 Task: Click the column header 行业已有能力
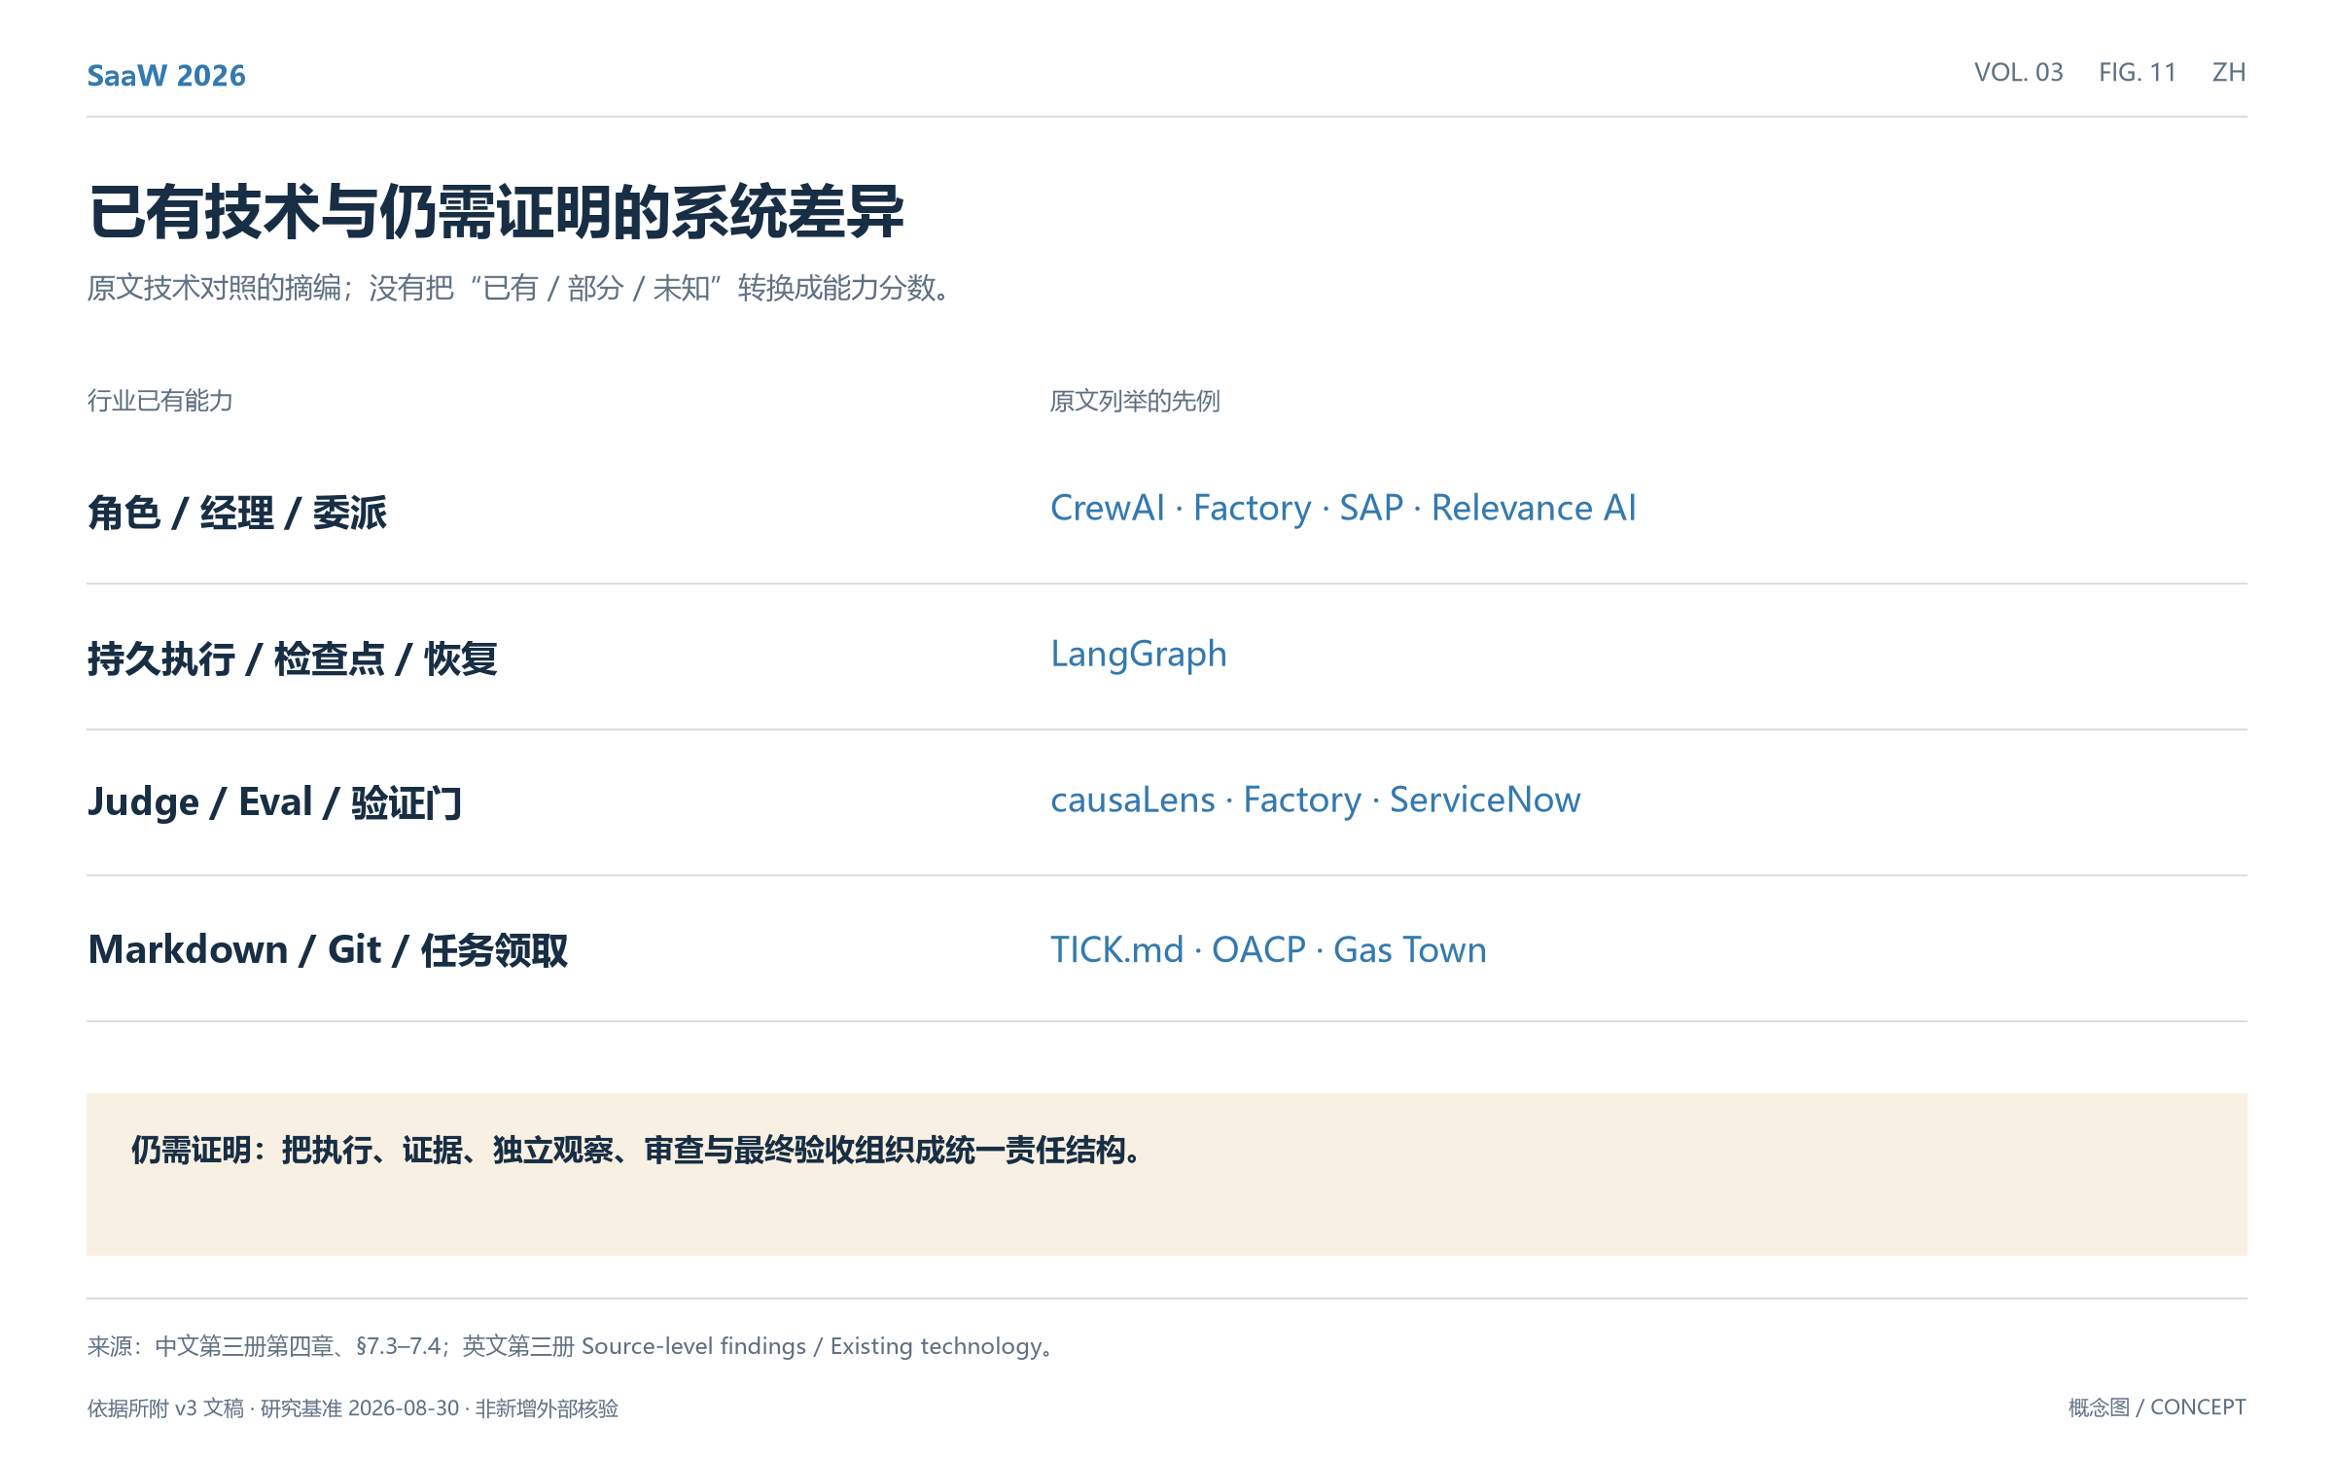tap(159, 401)
